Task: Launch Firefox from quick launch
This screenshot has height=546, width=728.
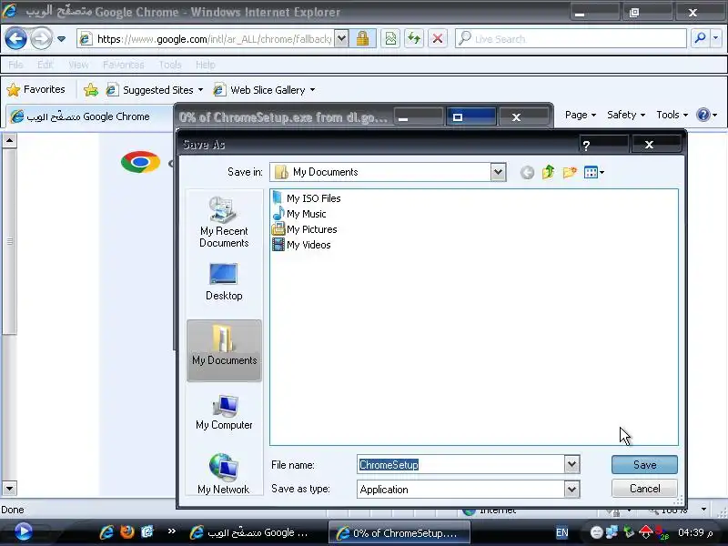Action: (x=126, y=531)
